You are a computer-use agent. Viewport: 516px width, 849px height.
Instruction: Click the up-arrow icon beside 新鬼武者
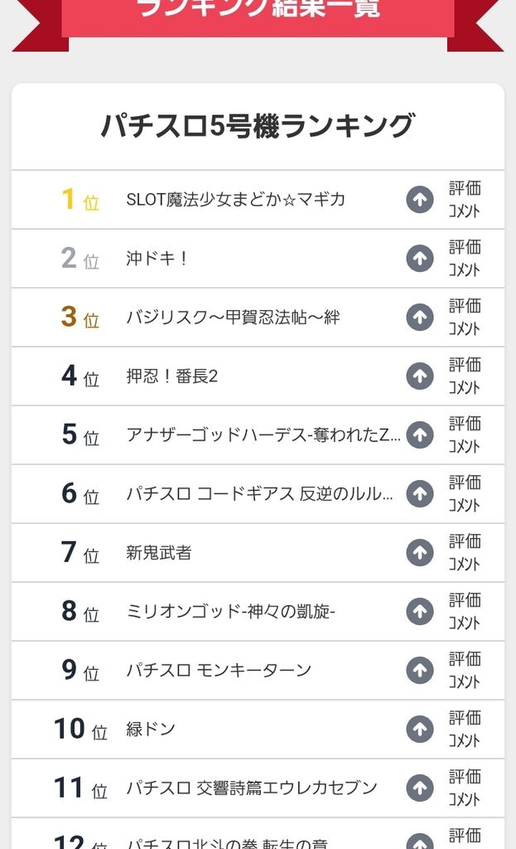(x=420, y=553)
